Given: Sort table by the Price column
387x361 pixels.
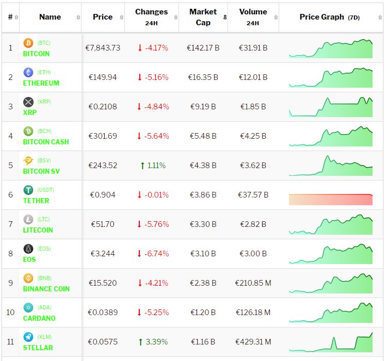Looking at the screenshot, I should 103,17.
